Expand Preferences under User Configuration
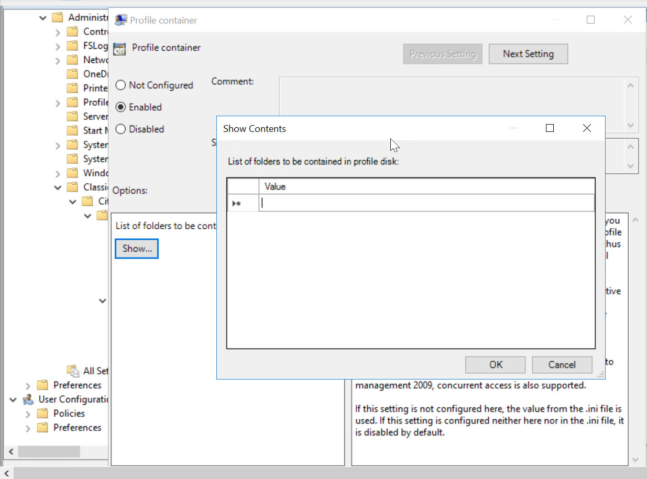647x479 pixels. 28,428
